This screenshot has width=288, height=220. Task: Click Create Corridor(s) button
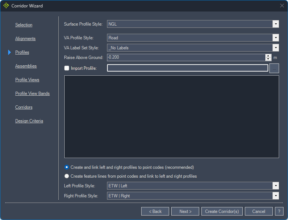click(x=222, y=211)
